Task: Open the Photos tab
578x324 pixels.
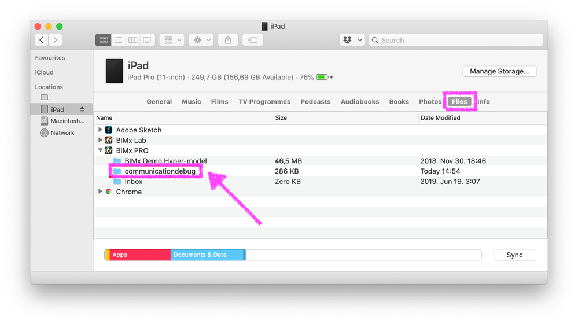Action: click(x=430, y=102)
